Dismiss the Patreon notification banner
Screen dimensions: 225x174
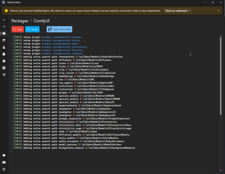[x=218, y=10]
